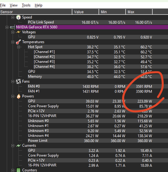Click the Speed gauge icon
This screenshot has width=168, height=172.
click(18, 17)
